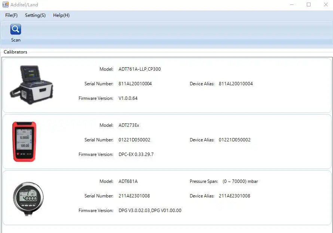Click firmware version DPC-EX 0.33.29.7
Viewport: 333px width, 233px height.
(136, 154)
